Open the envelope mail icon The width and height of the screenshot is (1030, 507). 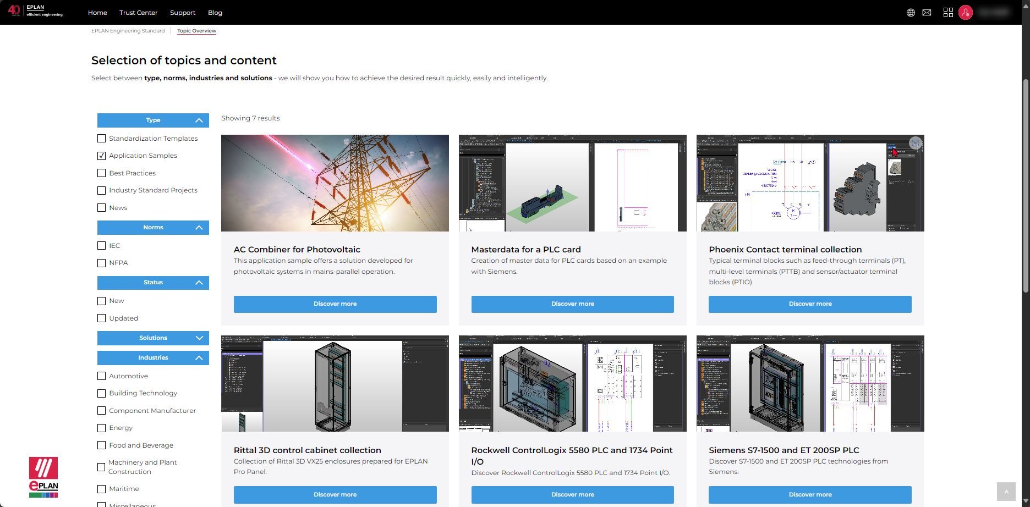coord(927,13)
